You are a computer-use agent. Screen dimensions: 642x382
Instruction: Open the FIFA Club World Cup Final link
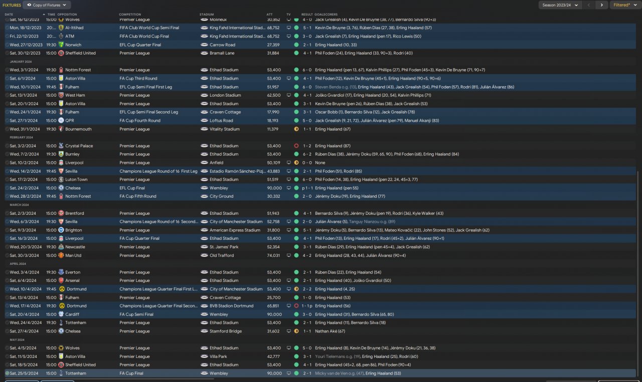click(144, 36)
